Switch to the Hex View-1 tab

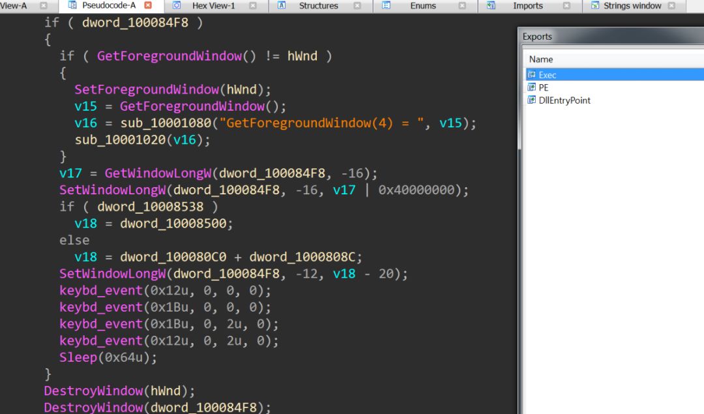[213, 6]
